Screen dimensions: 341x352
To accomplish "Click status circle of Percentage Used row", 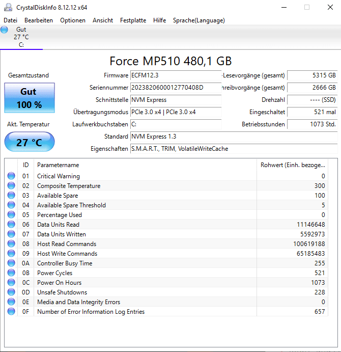I will (x=11, y=214).
